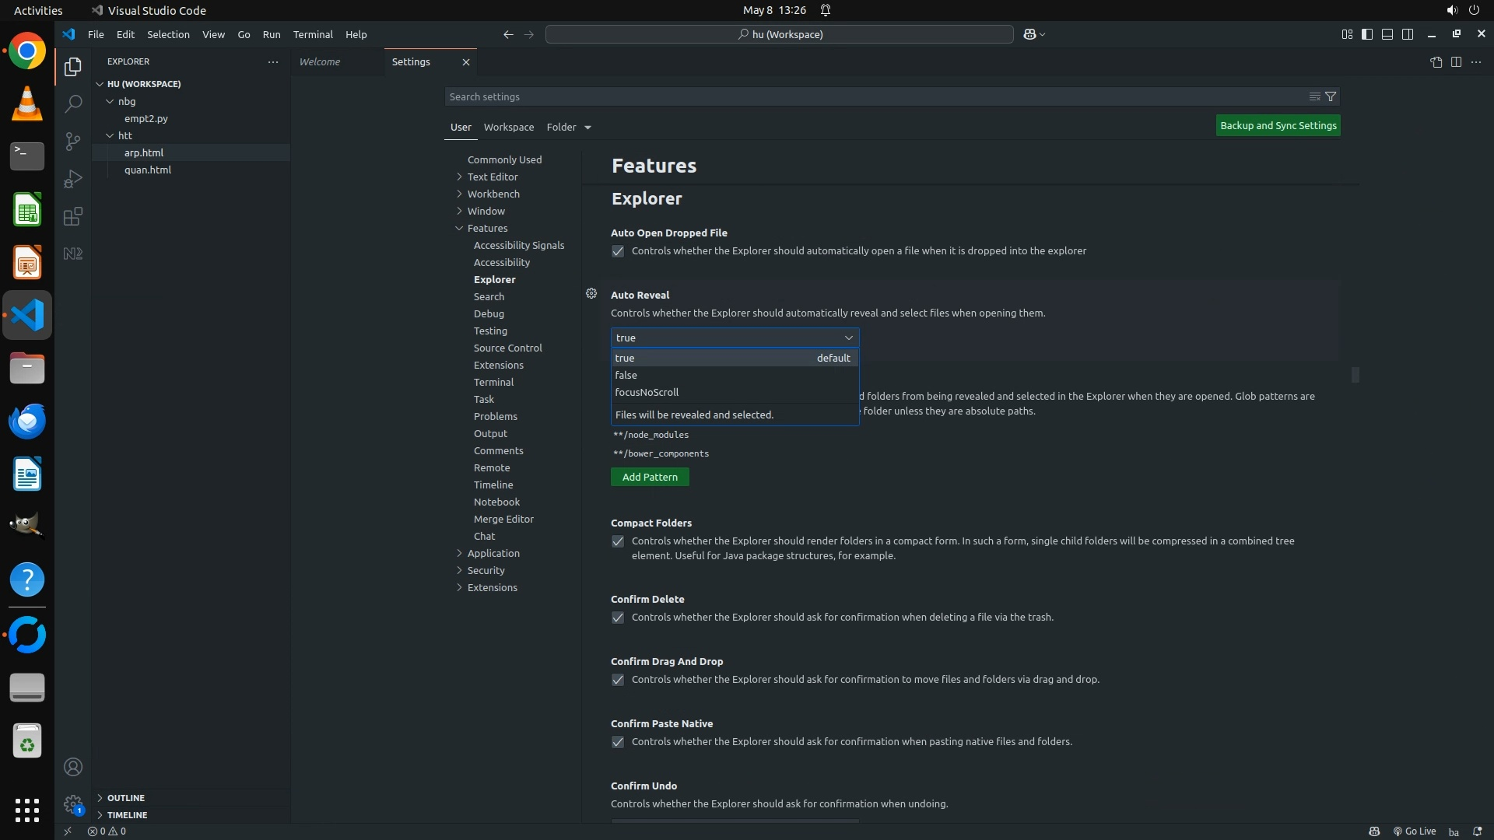Open the Manage gear in activity bar
Image resolution: width=1494 pixels, height=840 pixels.
(x=72, y=803)
